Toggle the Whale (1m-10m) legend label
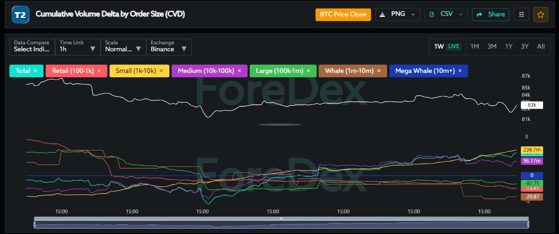Image resolution: width=559 pixels, height=234 pixels. pyautogui.click(x=349, y=71)
